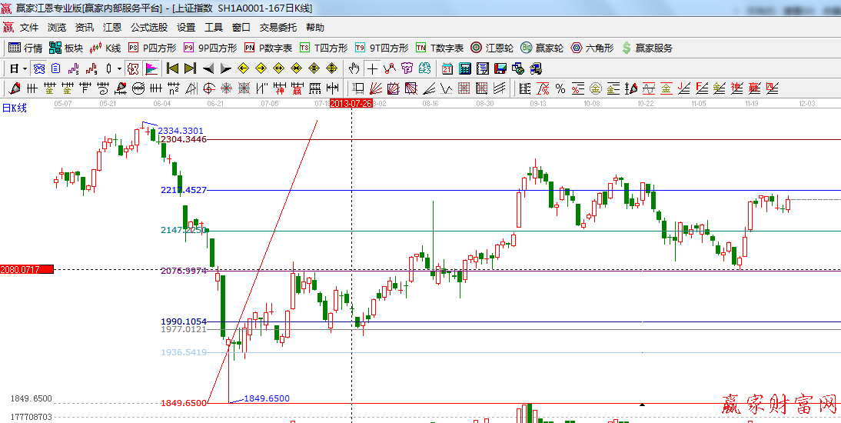Click the 行情 market quotes button
The image size is (841, 423).
pos(25,48)
